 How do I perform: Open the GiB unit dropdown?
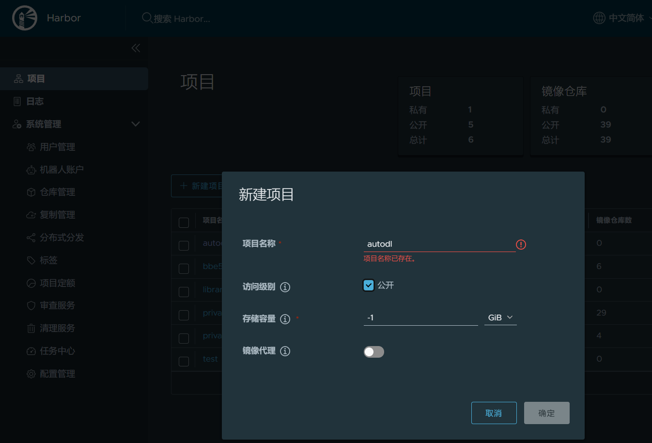point(500,317)
